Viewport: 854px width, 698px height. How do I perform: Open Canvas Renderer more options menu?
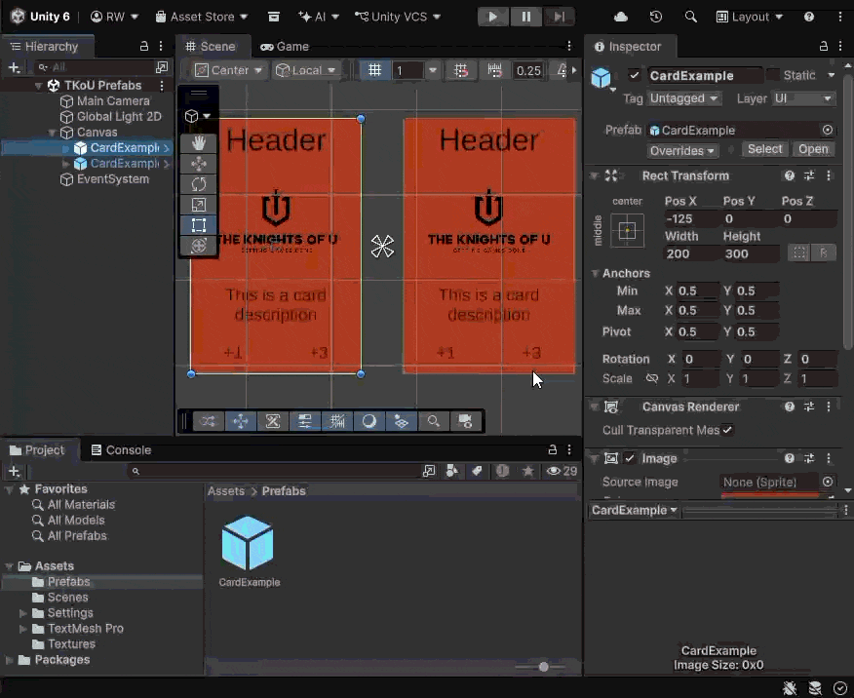(x=829, y=407)
